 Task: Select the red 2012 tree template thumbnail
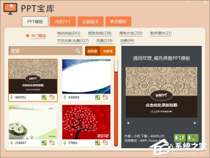point(86,122)
